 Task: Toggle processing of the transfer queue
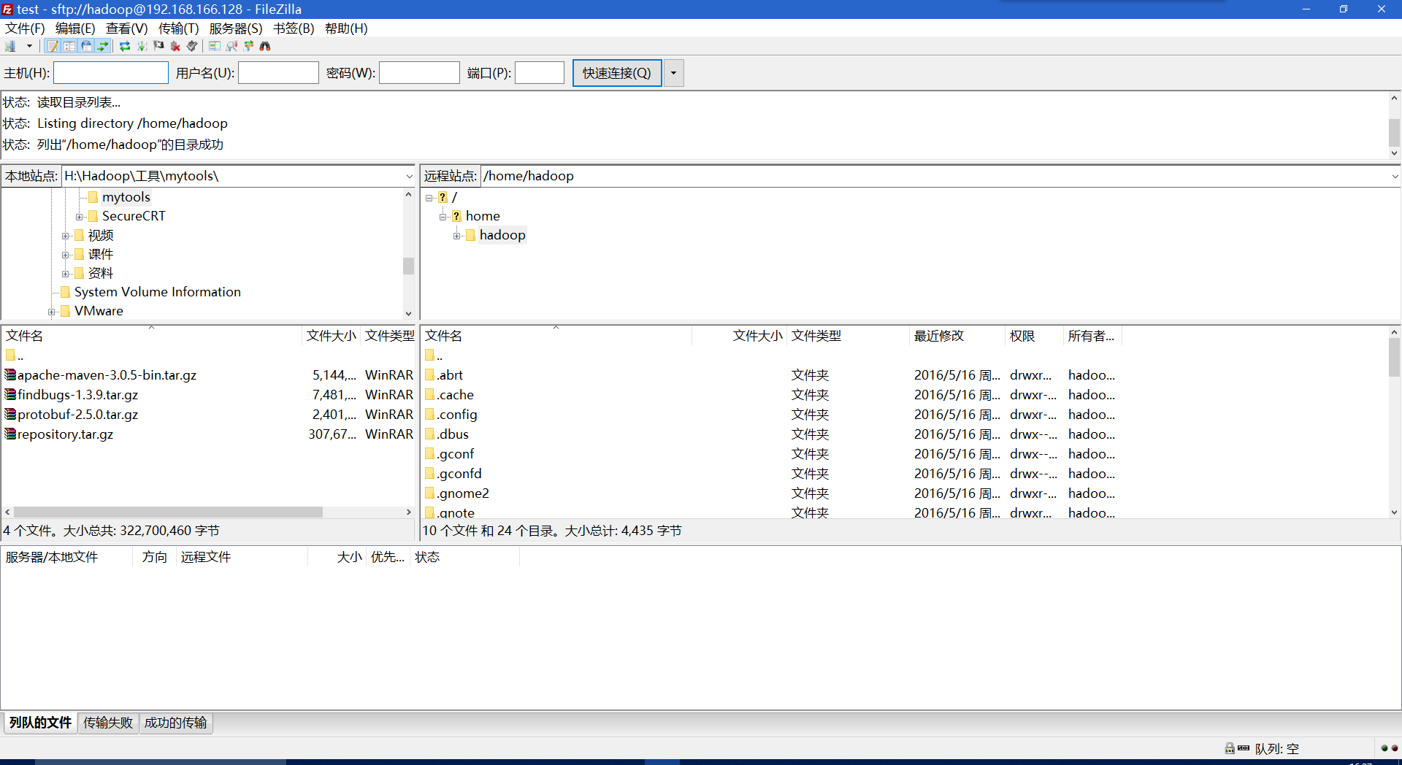[x=142, y=46]
